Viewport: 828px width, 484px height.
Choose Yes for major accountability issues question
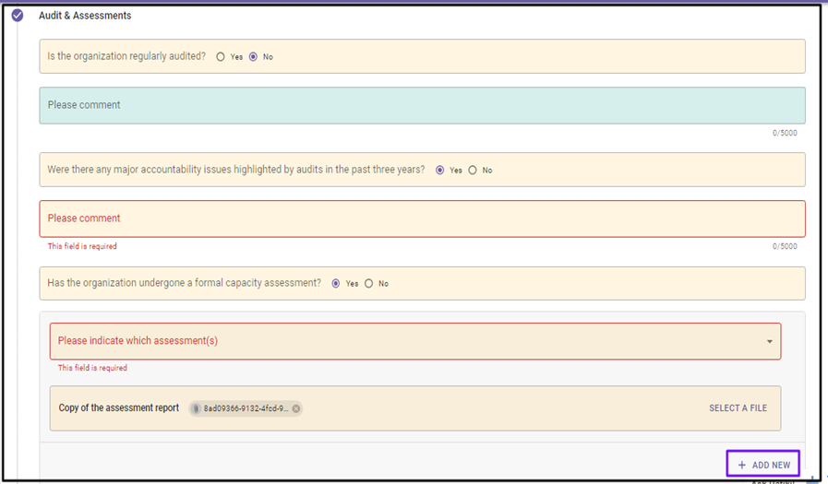439,171
